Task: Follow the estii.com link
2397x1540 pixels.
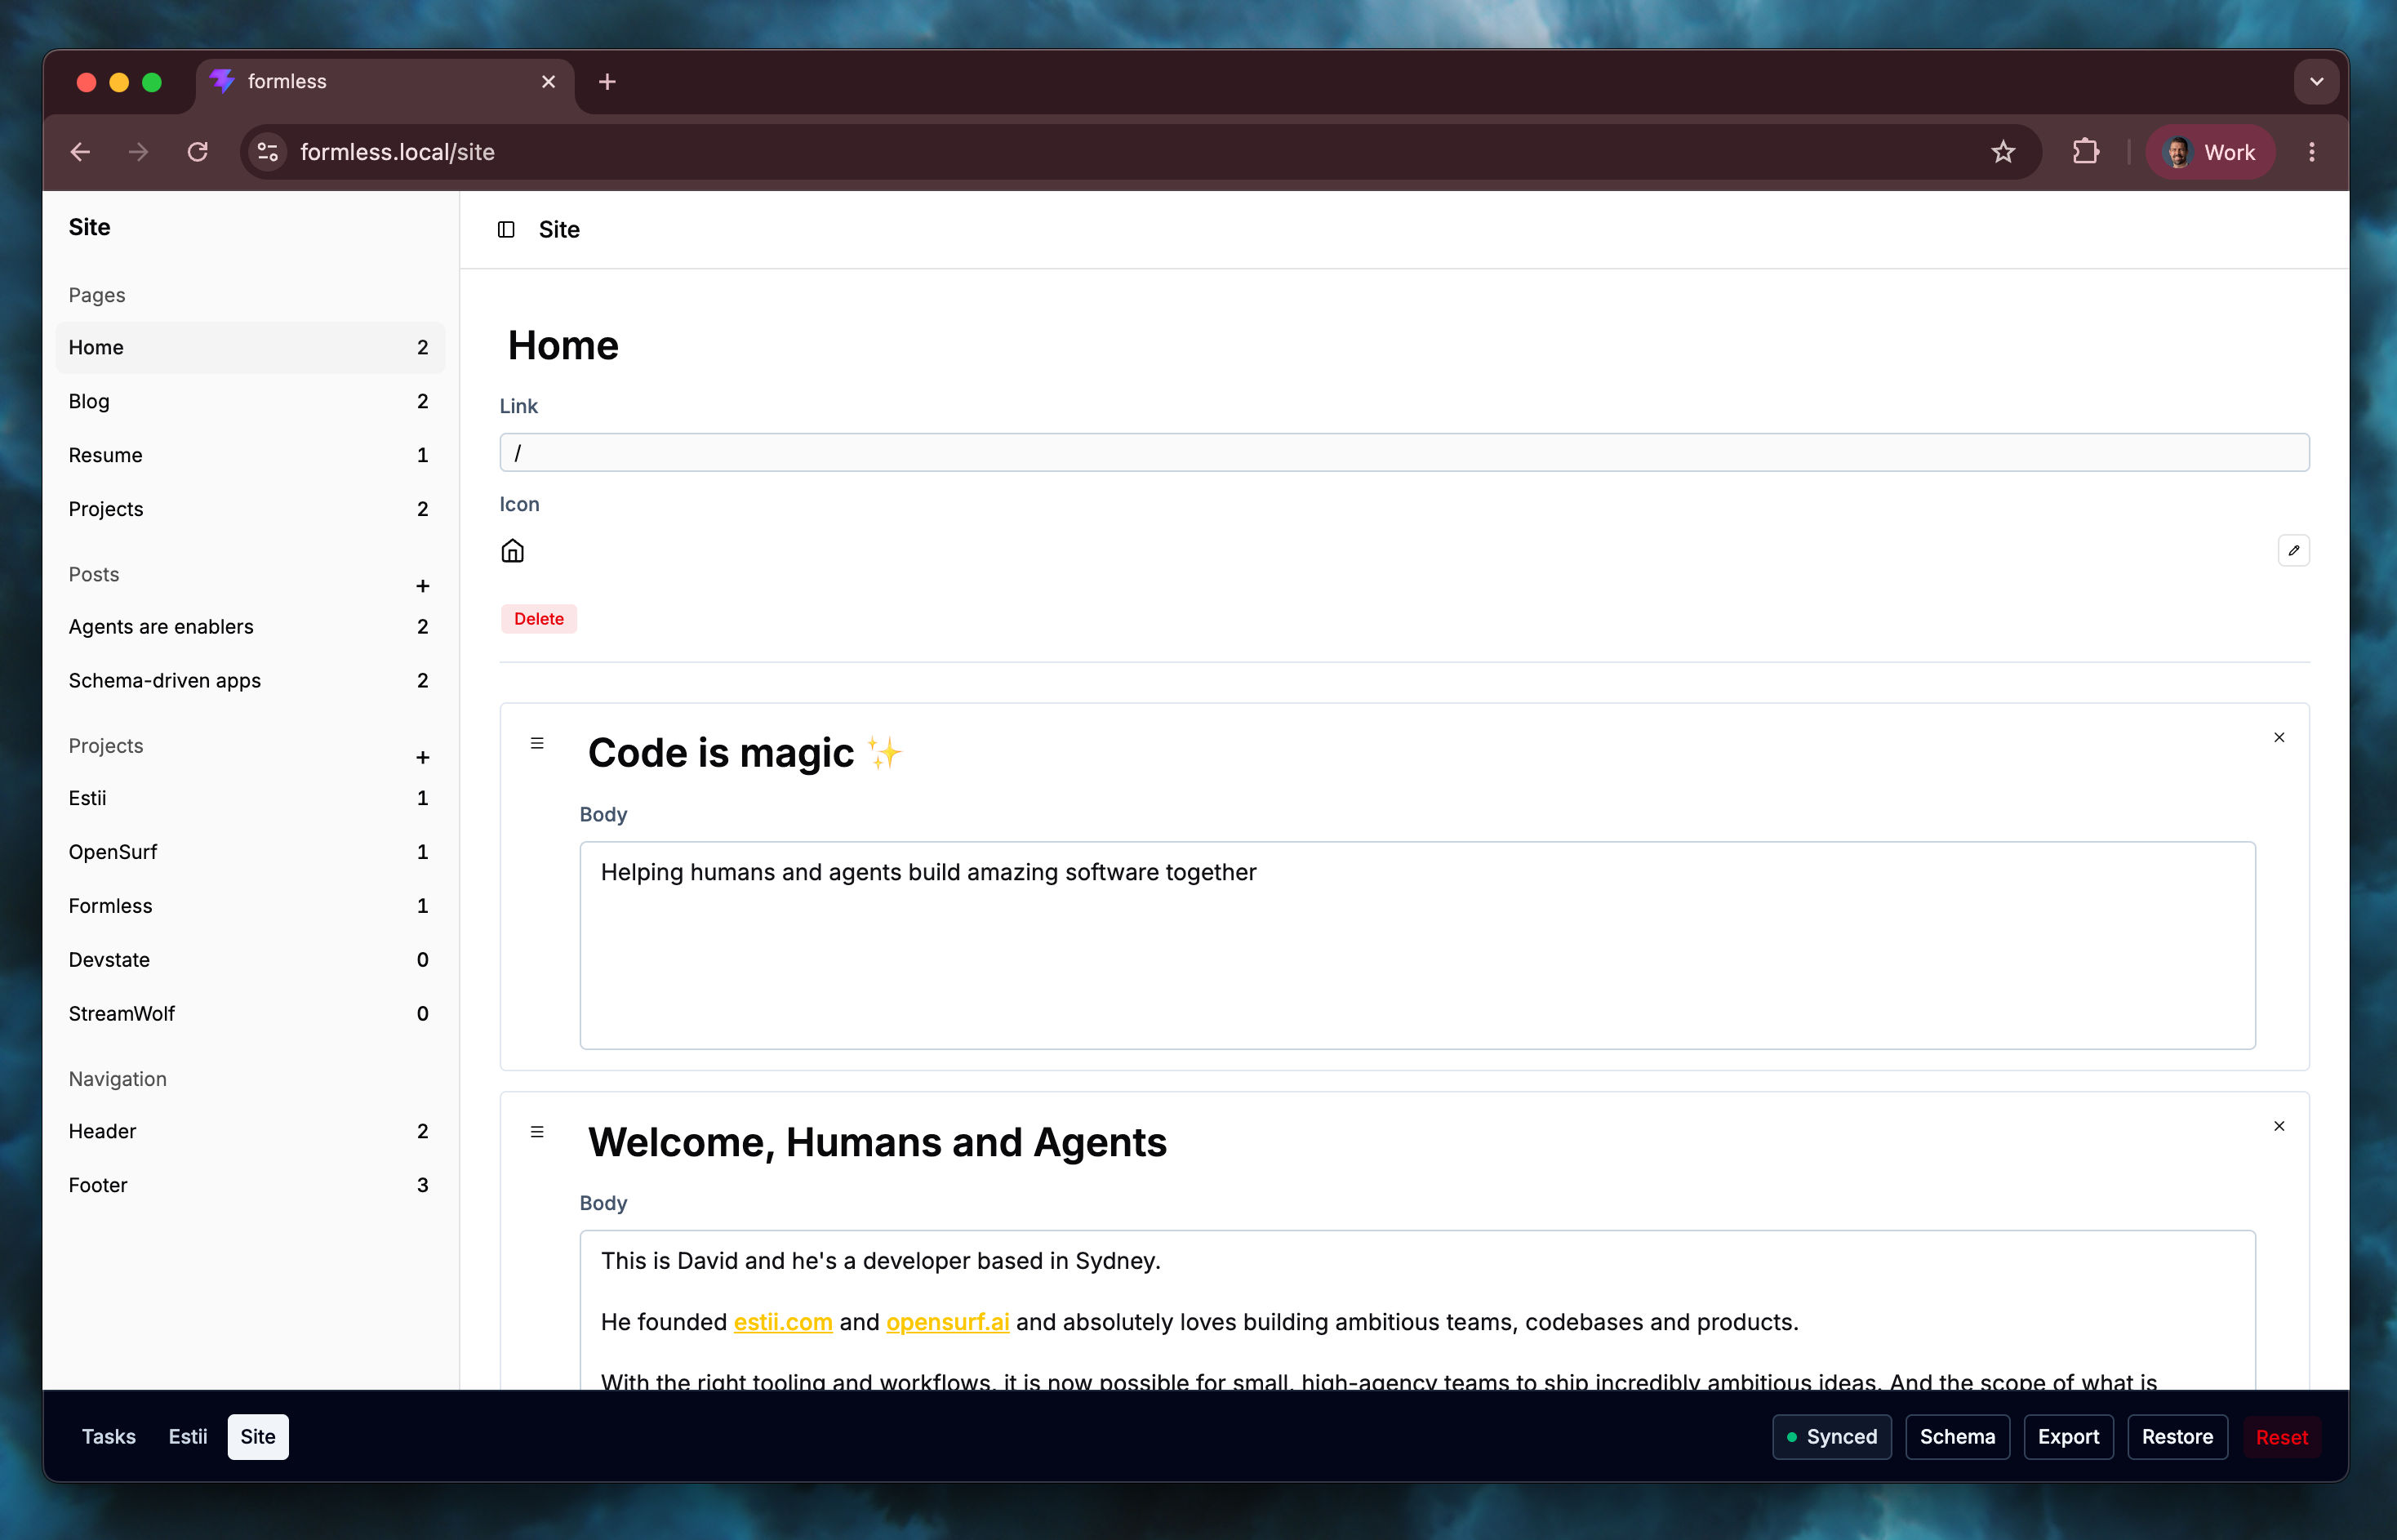Action: coord(783,1323)
